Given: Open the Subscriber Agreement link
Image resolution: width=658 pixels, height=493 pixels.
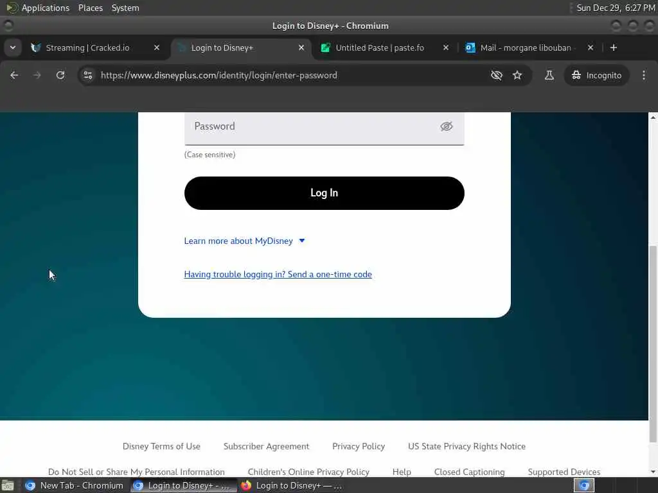Looking at the screenshot, I should tap(266, 447).
